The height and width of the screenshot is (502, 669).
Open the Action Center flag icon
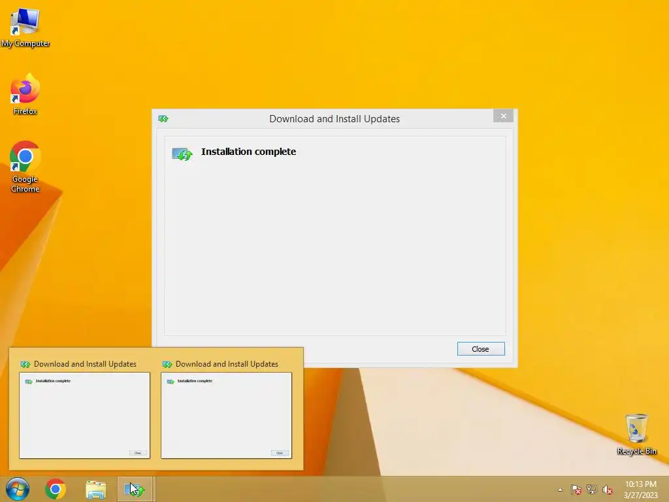point(576,490)
